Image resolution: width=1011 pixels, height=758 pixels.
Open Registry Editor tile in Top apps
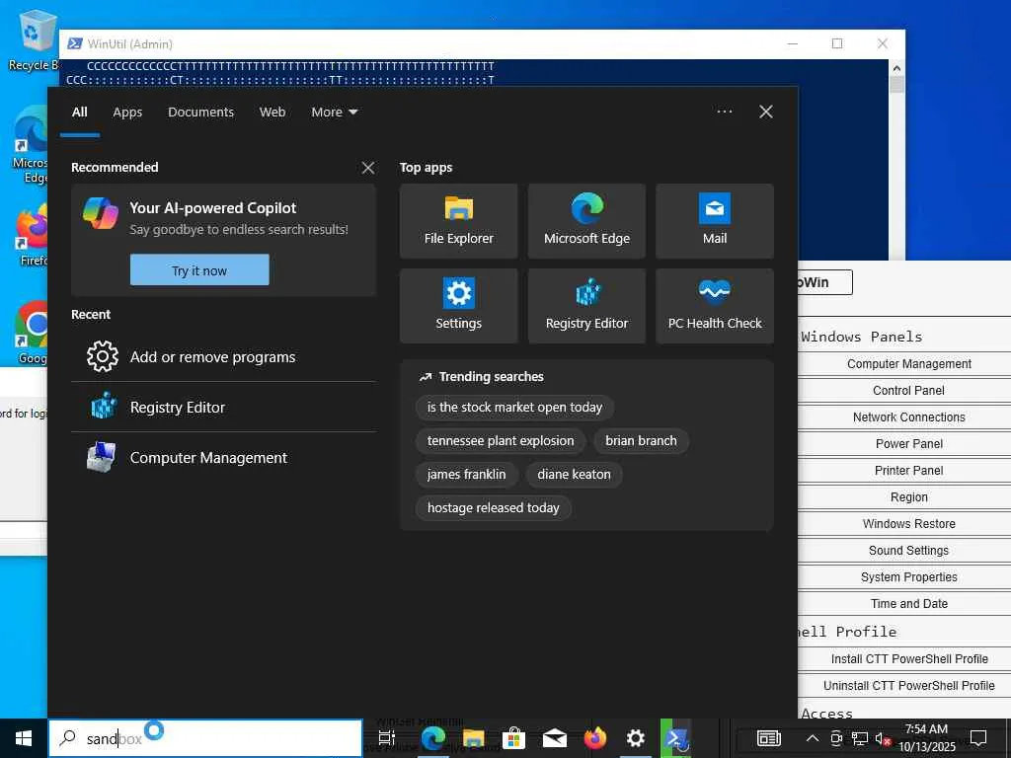point(586,306)
